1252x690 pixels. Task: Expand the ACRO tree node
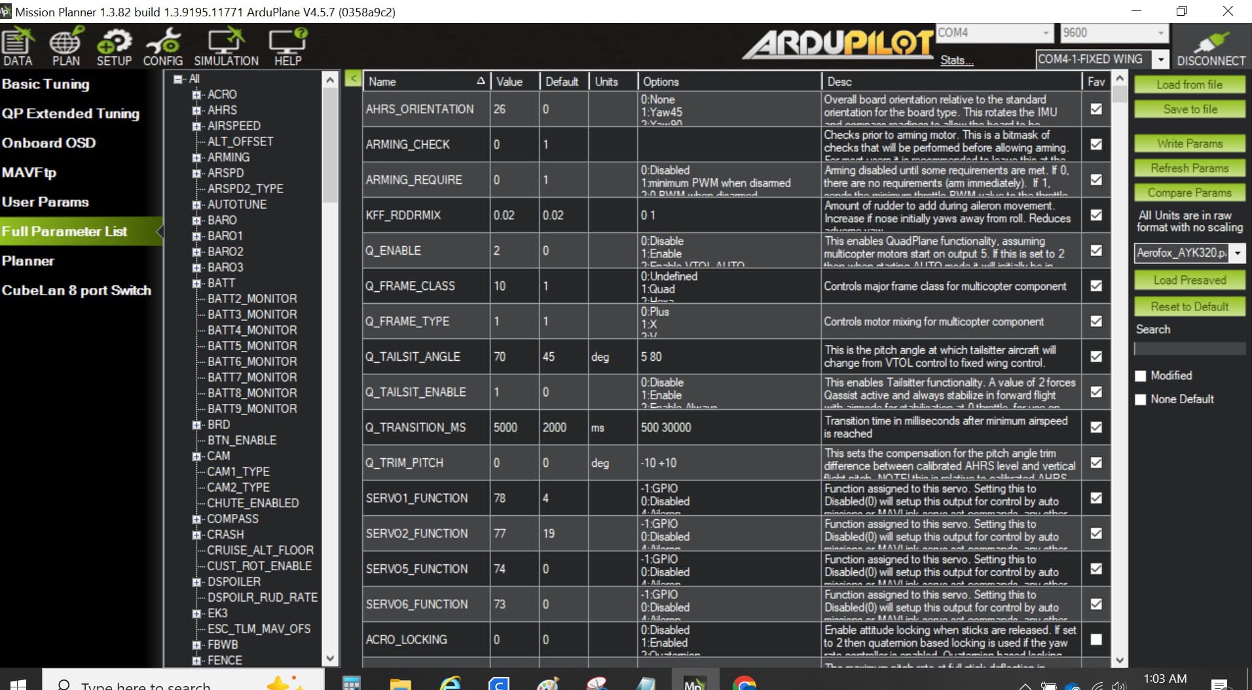point(196,94)
